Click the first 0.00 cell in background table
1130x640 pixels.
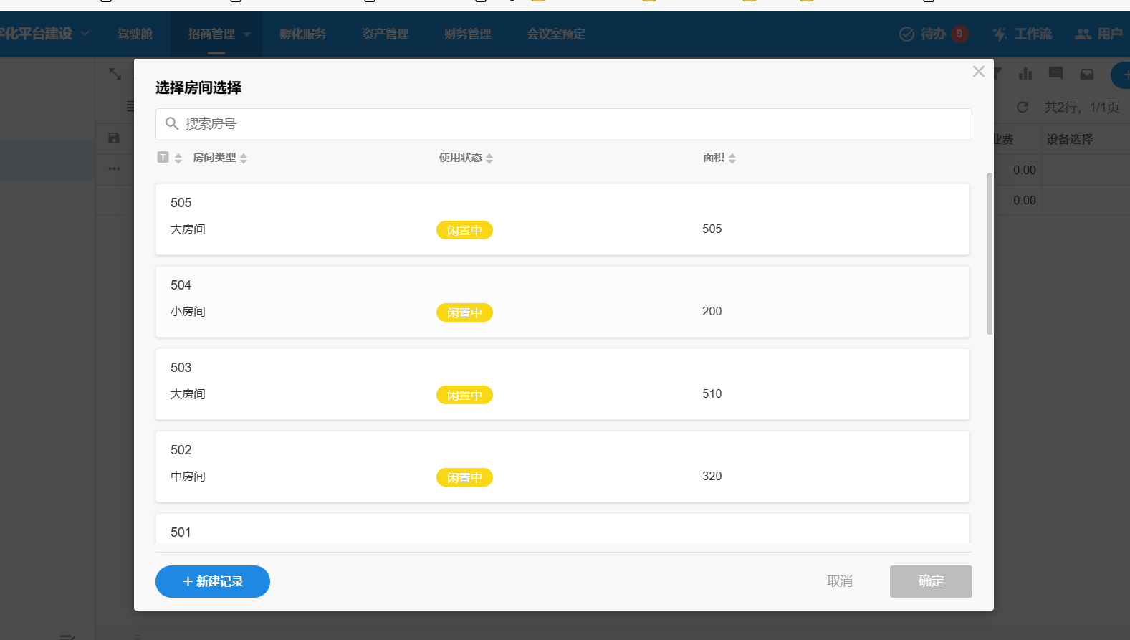(1024, 170)
